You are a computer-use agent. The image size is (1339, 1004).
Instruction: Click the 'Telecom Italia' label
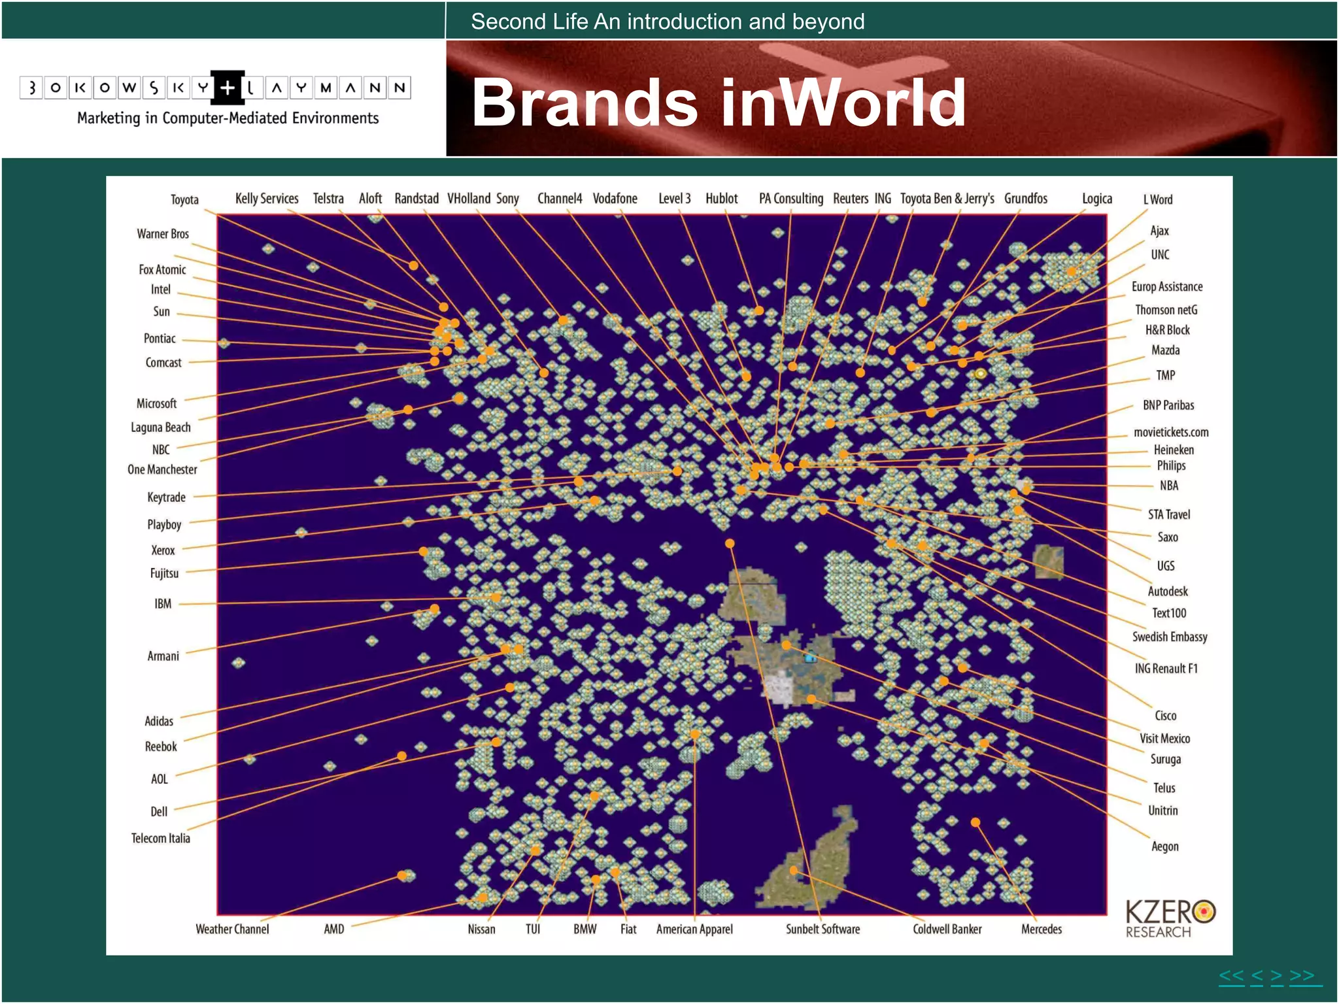(x=161, y=839)
